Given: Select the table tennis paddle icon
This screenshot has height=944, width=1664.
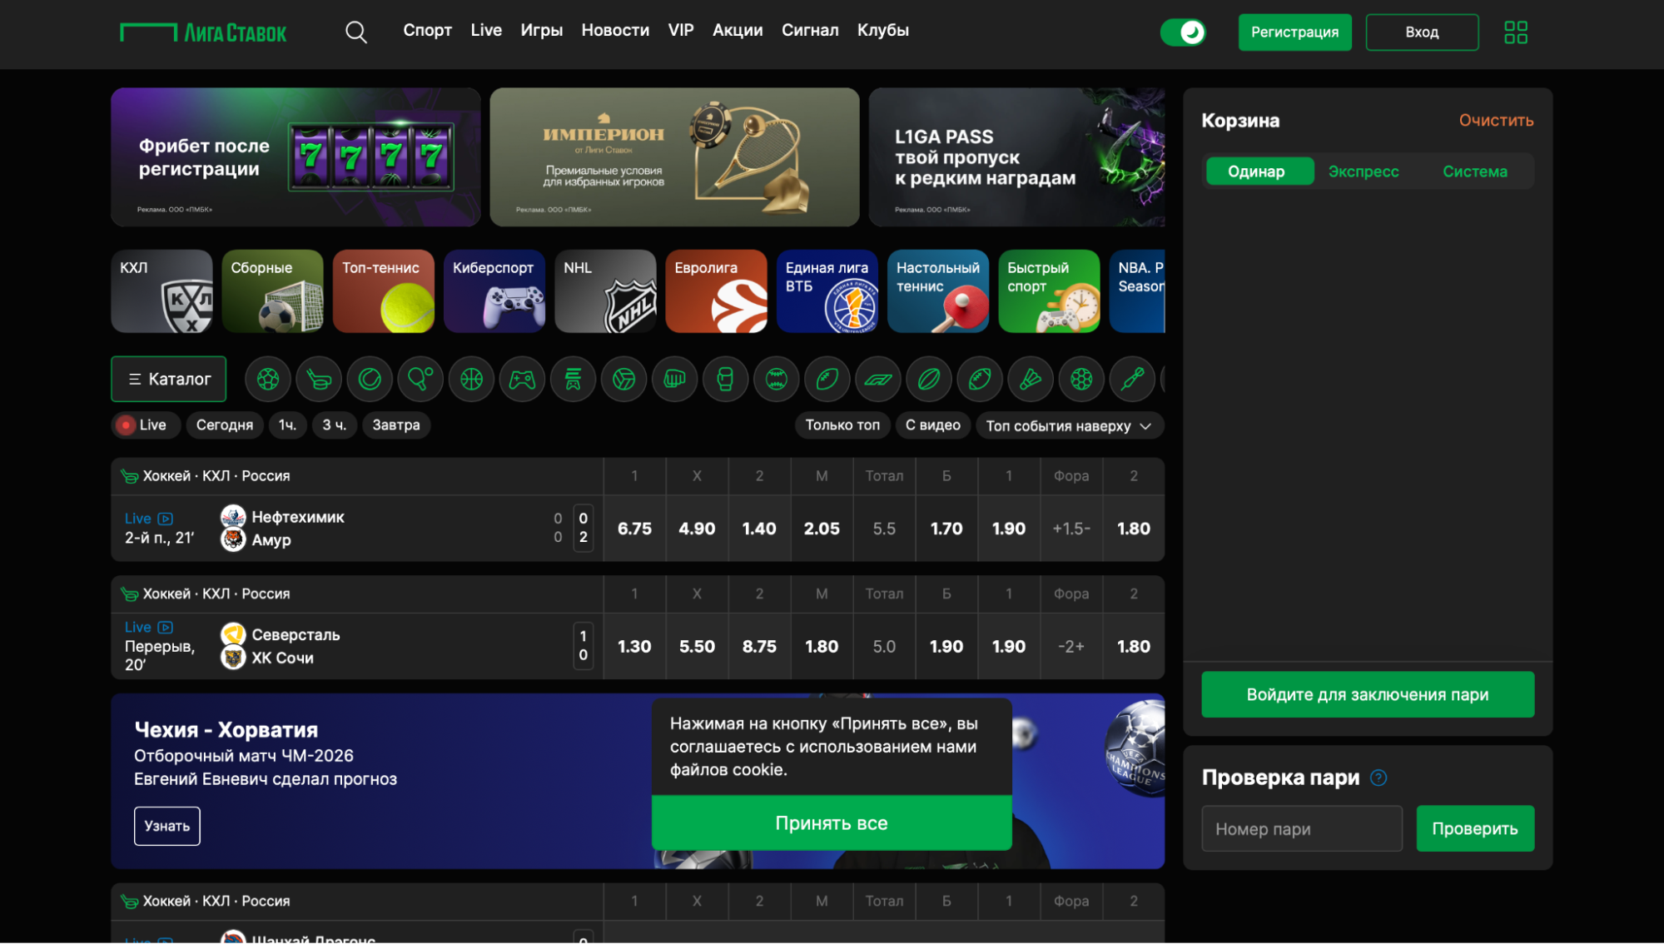Looking at the screenshot, I should [420, 380].
